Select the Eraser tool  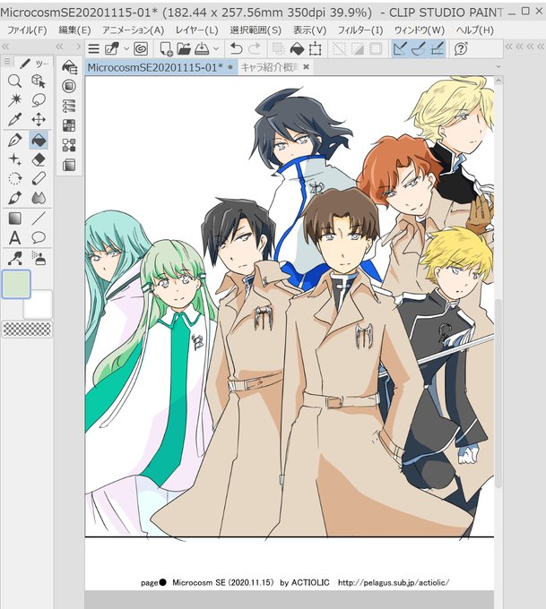tap(39, 159)
